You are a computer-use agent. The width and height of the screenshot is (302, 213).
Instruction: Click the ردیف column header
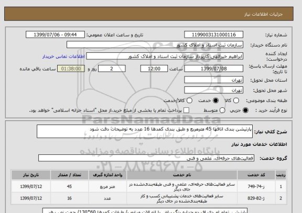coord(281,175)
